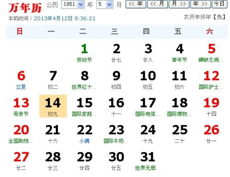Select highlighted May 14 初九
The height and width of the screenshot is (177, 230).
point(53,106)
